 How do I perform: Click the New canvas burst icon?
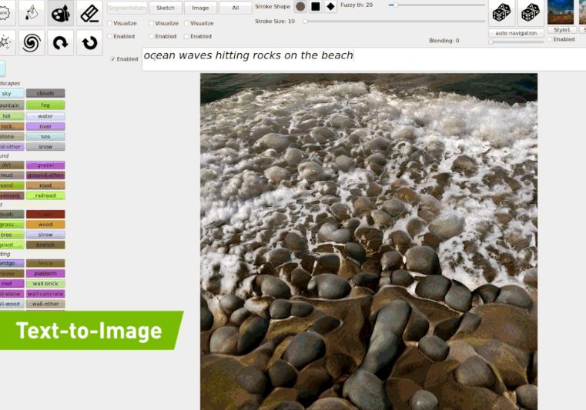5,13
